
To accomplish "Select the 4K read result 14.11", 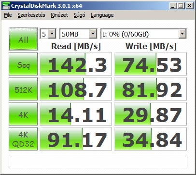I will pyautogui.click(x=76, y=114).
